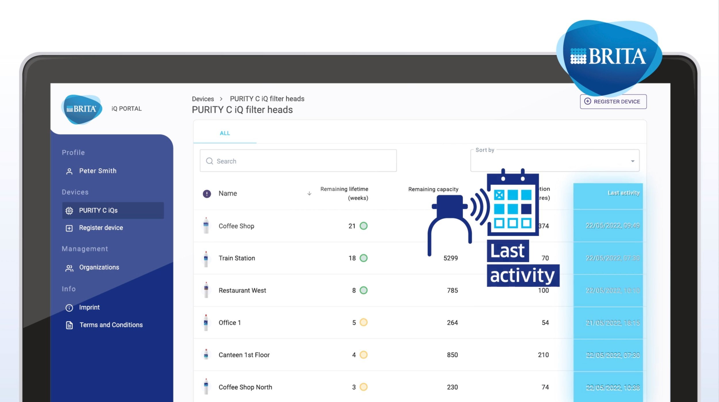Click Canteen 1st Floor capacity value 850

click(x=452, y=355)
